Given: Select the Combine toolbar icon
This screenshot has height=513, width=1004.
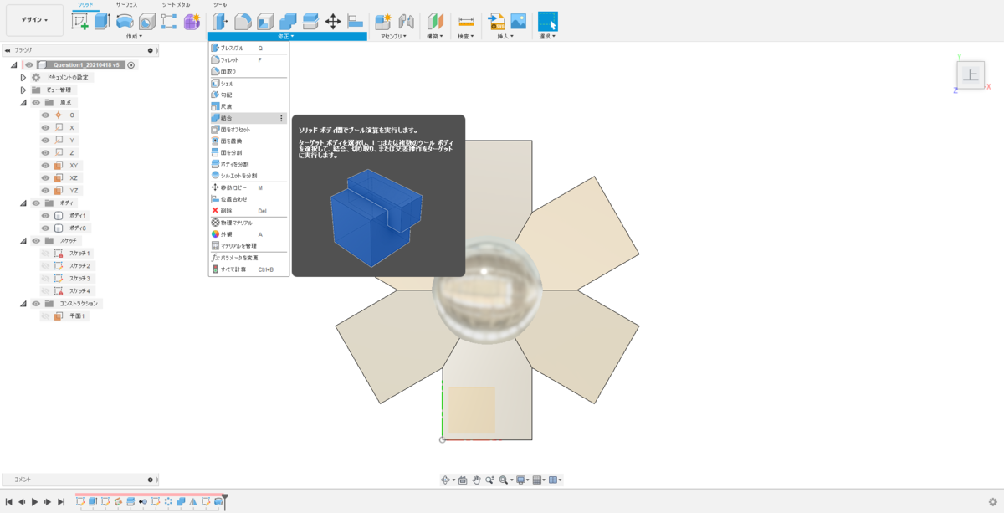Looking at the screenshot, I should click(x=288, y=22).
